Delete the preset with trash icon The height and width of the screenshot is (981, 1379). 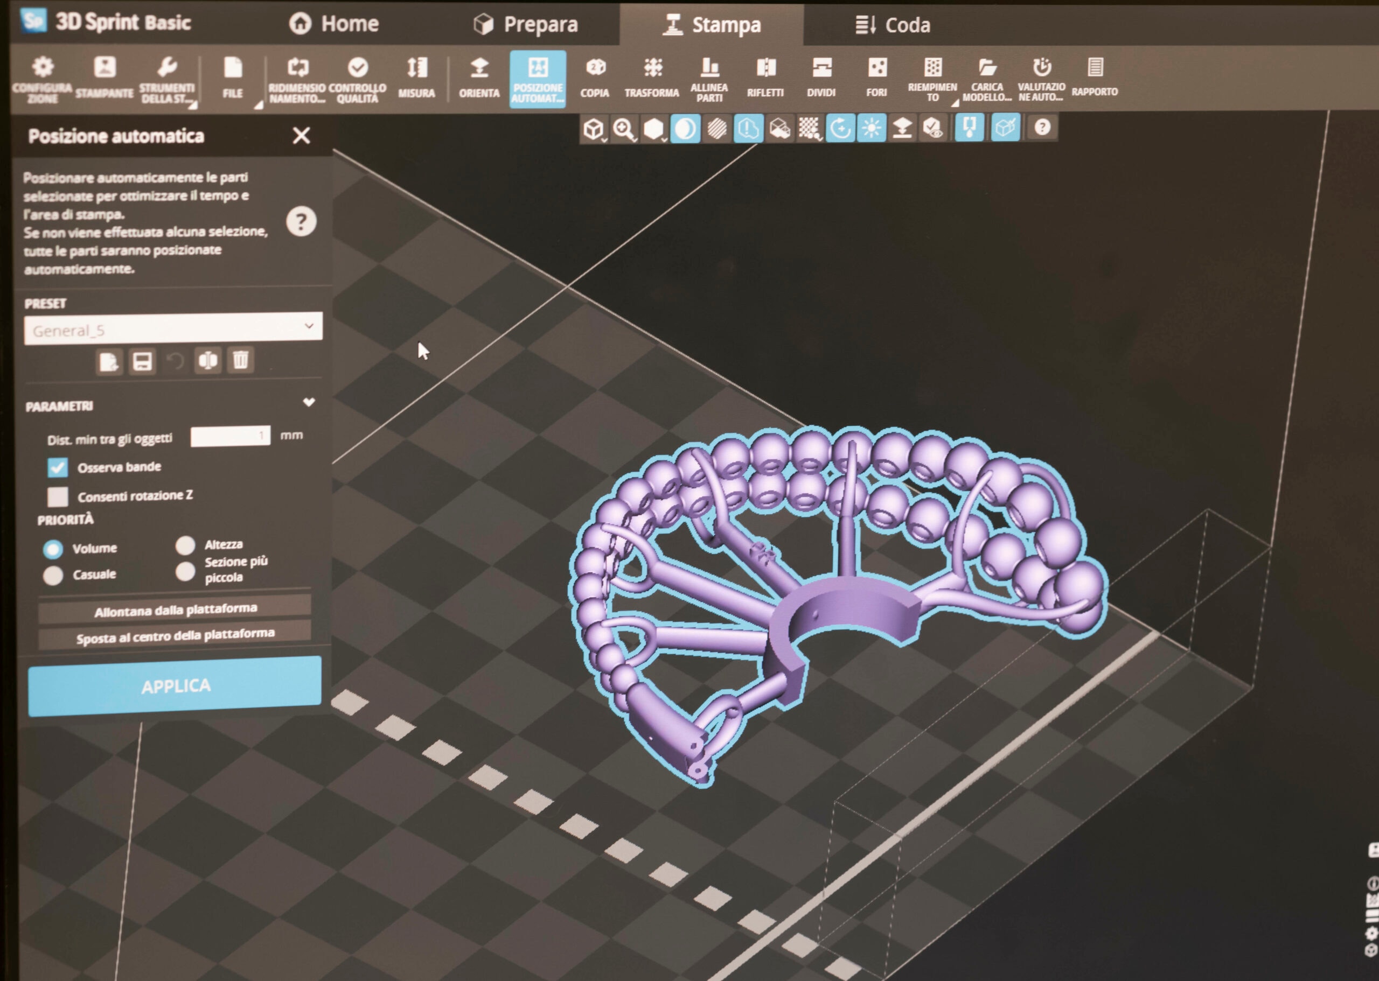pos(240,361)
